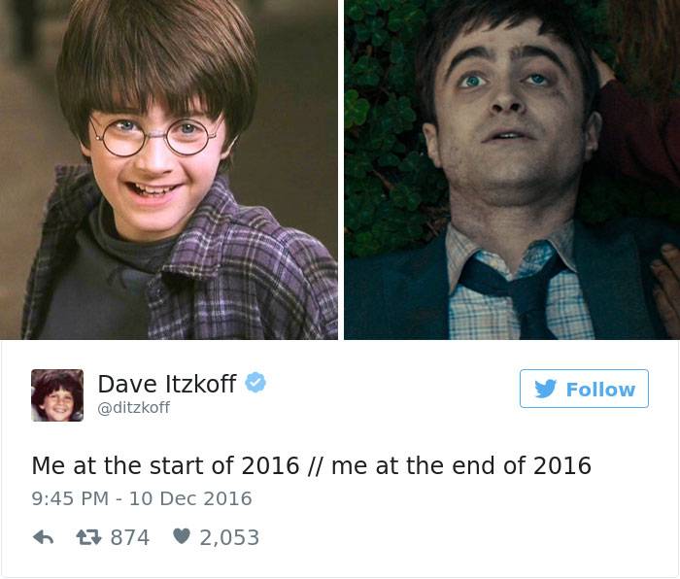Retweet using the retweet arrows icon

tap(88, 537)
